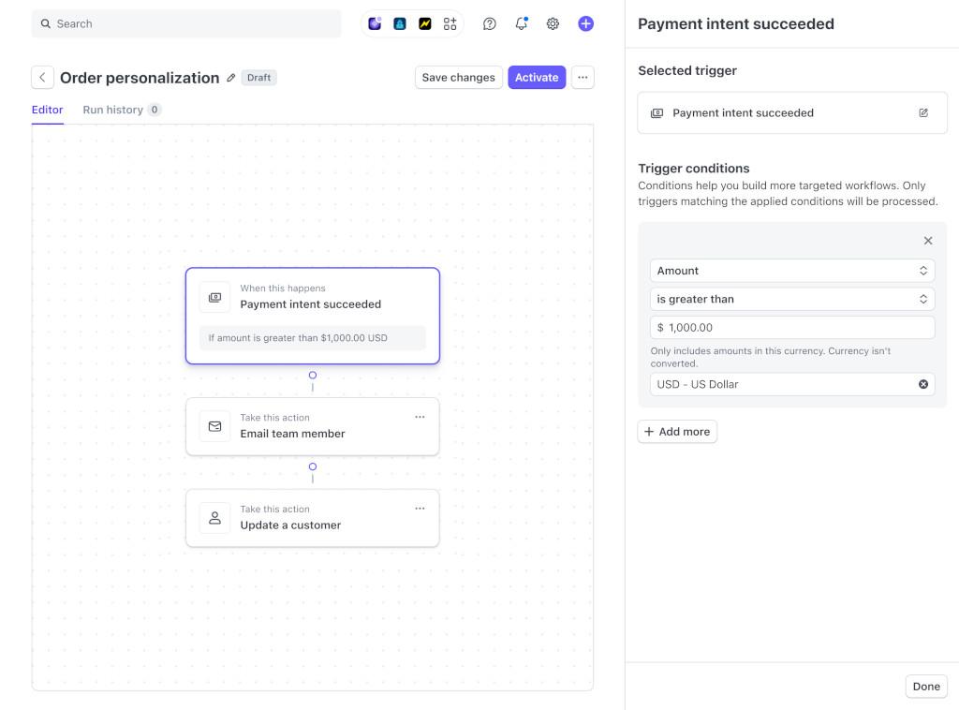Click Save changes button

pos(459,78)
